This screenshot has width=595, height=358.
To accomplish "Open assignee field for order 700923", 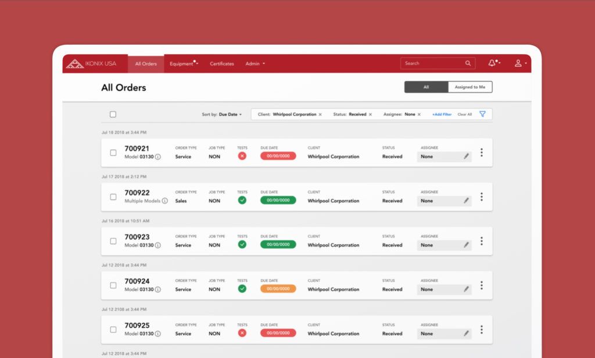I will (x=444, y=245).
